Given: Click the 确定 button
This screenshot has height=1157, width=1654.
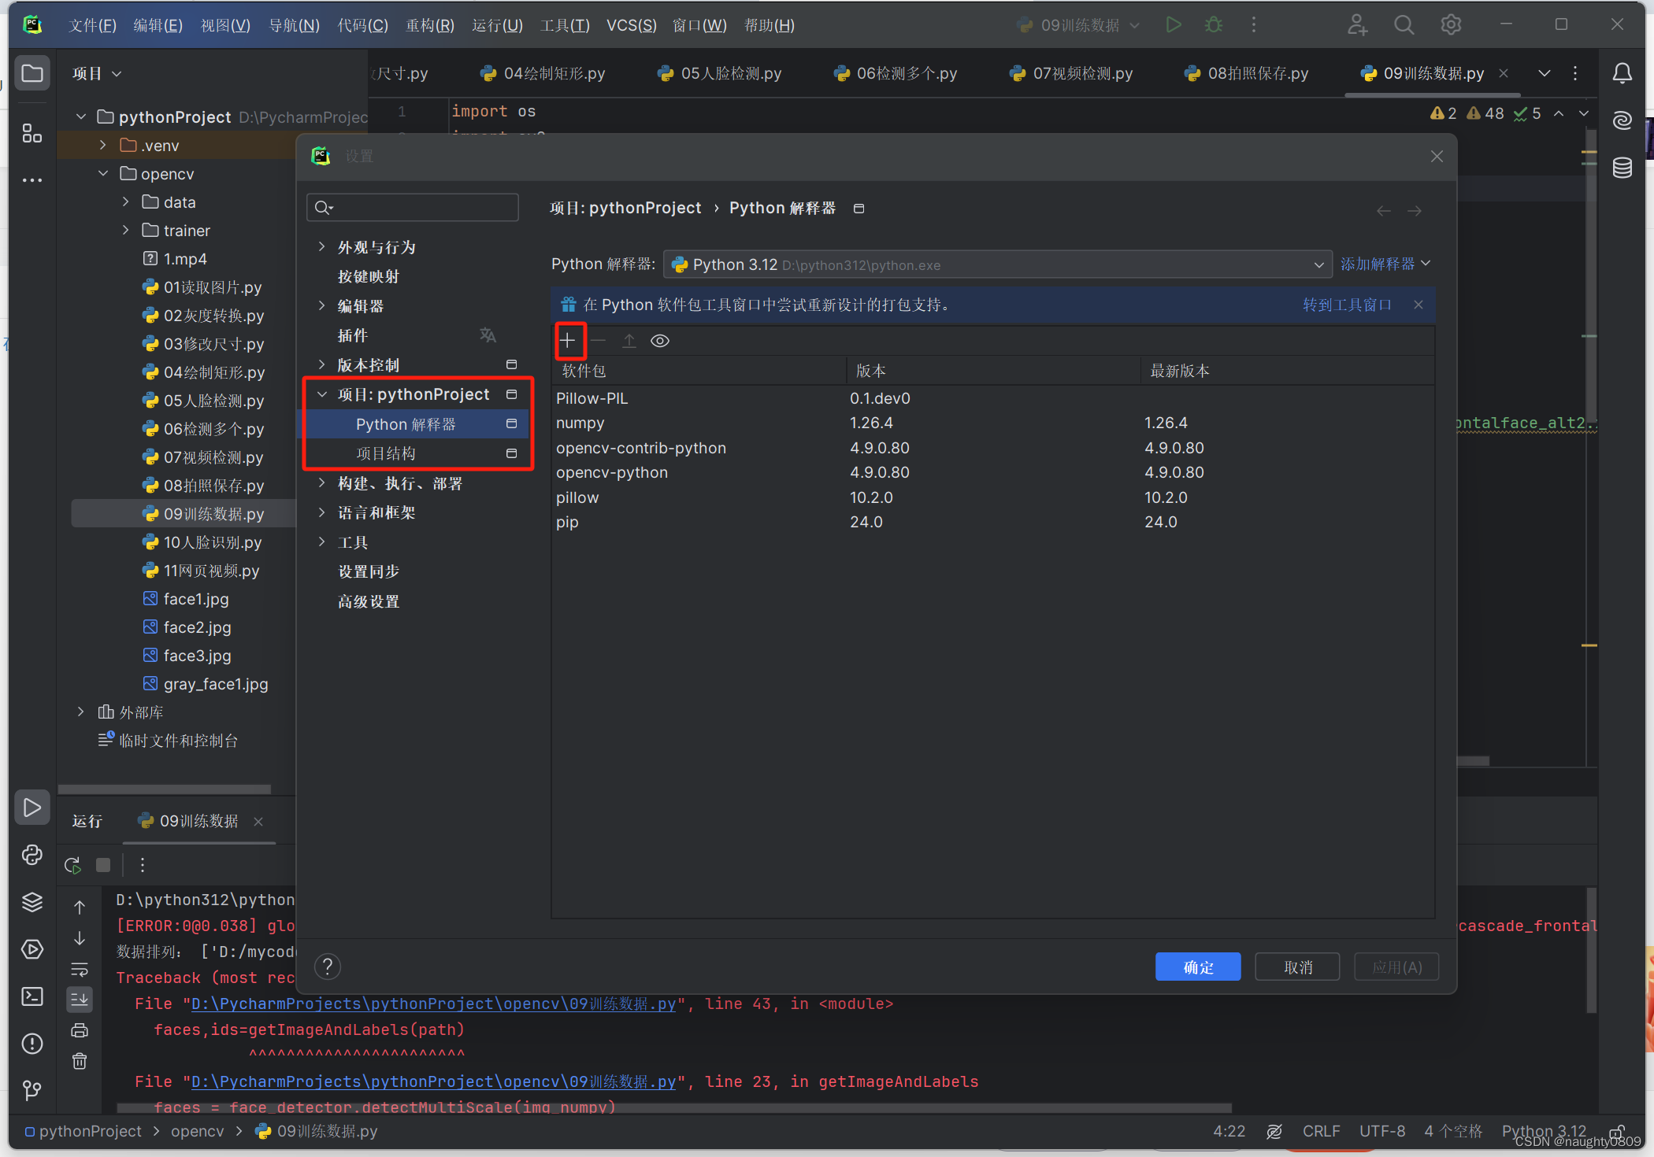Looking at the screenshot, I should (x=1197, y=967).
